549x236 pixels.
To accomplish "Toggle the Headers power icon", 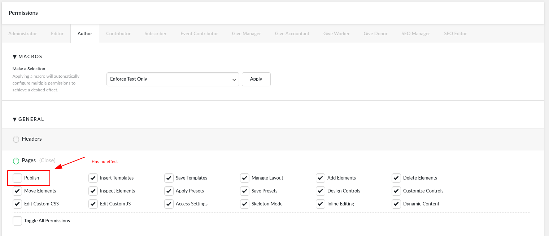I will click(16, 139).
